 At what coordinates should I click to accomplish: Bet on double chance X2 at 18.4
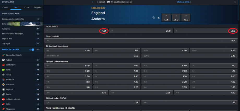141,41
